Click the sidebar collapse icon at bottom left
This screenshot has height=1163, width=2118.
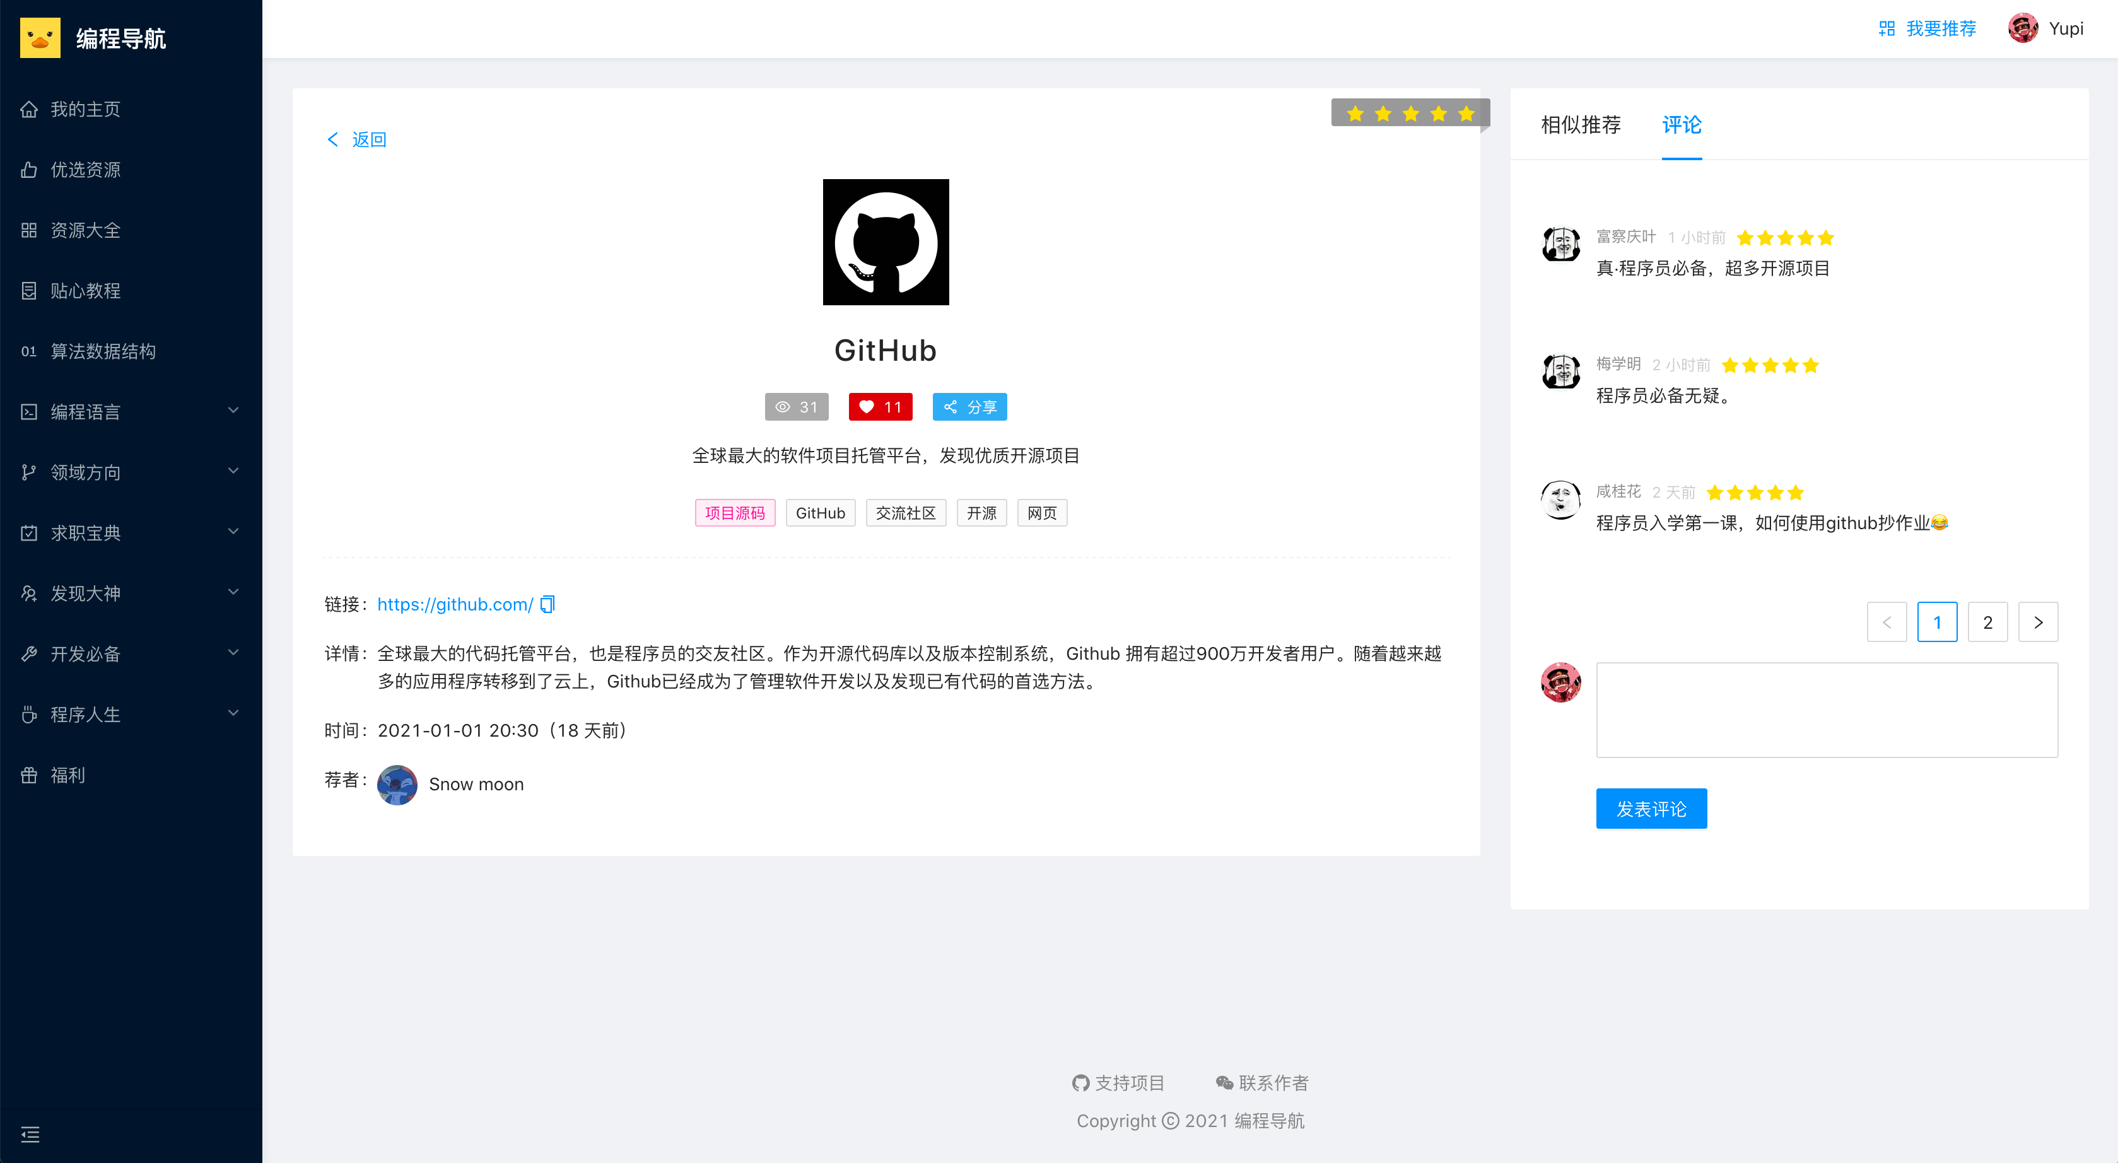pyautogui.click(x=30, y=1134)
